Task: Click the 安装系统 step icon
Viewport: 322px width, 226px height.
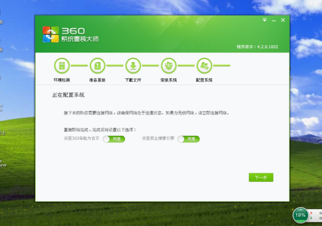Action: [169, 66]
